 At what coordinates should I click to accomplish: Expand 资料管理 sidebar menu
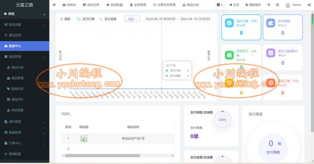click(25, 122)
